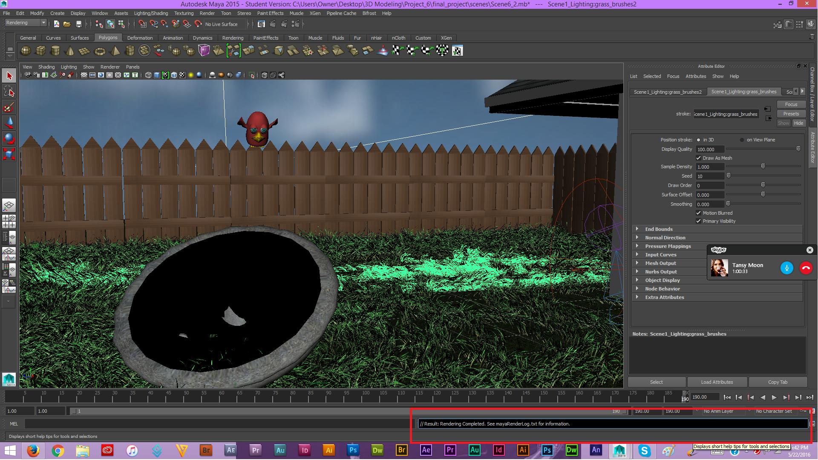
Task: Toggle wireframe display cube icon
Action: coord(148,75)
